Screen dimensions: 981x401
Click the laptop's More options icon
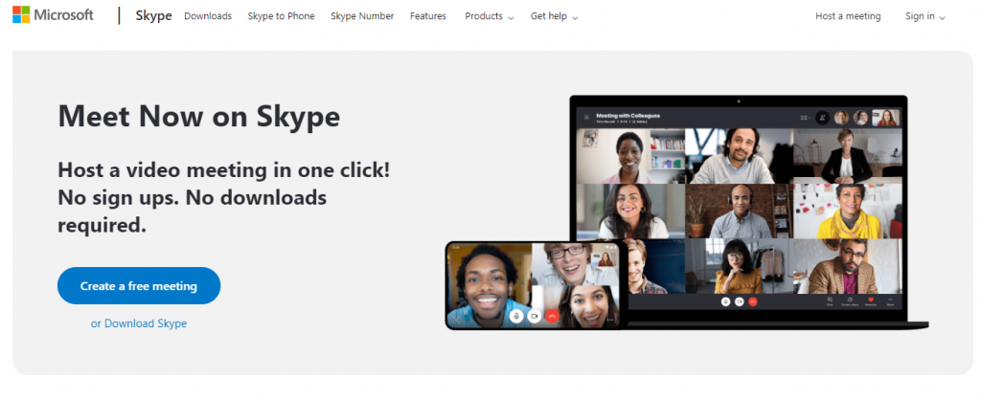(x=890, y=301)
